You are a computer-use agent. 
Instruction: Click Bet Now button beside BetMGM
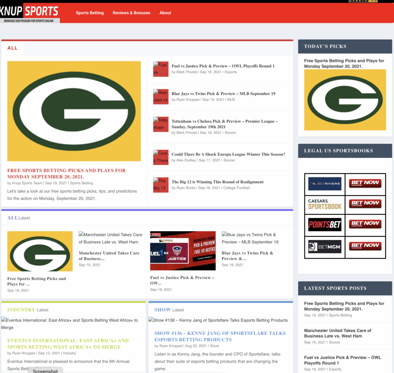[x=365, y=246]
